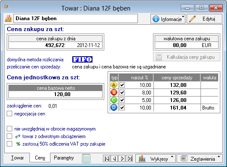
Task: Click the narzut % column header
Action: (136, 78)
